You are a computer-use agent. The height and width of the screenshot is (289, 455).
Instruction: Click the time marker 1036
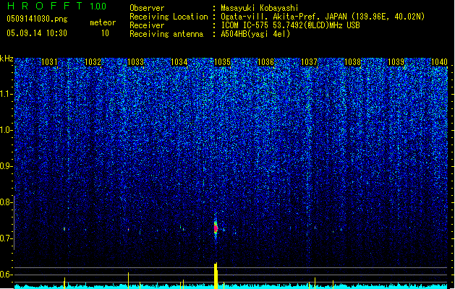265,62
